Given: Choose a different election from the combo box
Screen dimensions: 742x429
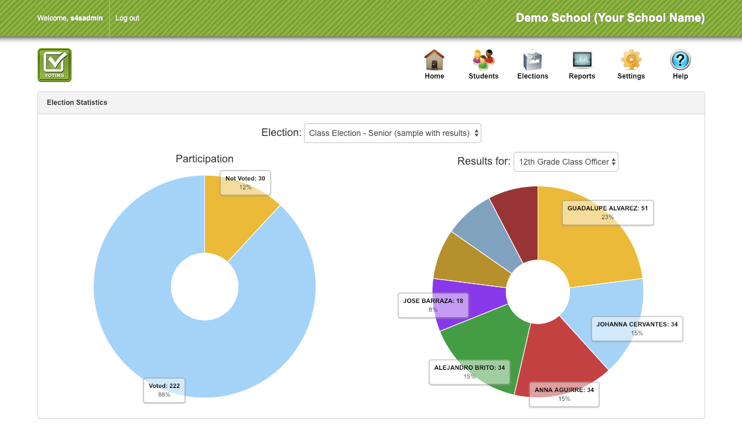Looking at the screenshot, I should [x=392, y=133].
